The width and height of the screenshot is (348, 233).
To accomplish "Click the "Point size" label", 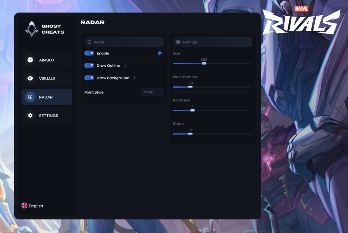I will point(182,100).
